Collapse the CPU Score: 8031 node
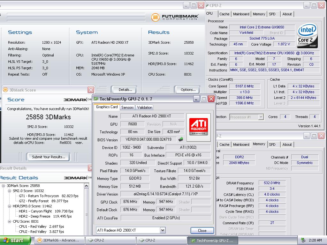 (x=9, y=221)
